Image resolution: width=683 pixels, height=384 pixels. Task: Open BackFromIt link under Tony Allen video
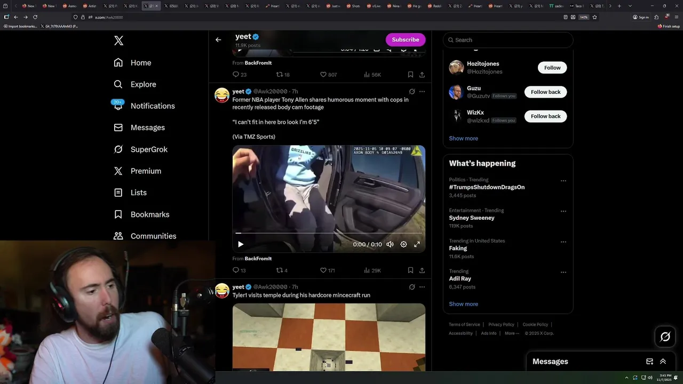(x=258, y=259)
